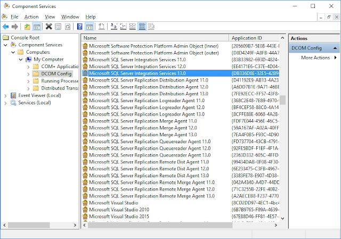Select Replication Queuereader Agent 12.0
The width and height of the screenshot is (341, 239).
coord(150,149)
